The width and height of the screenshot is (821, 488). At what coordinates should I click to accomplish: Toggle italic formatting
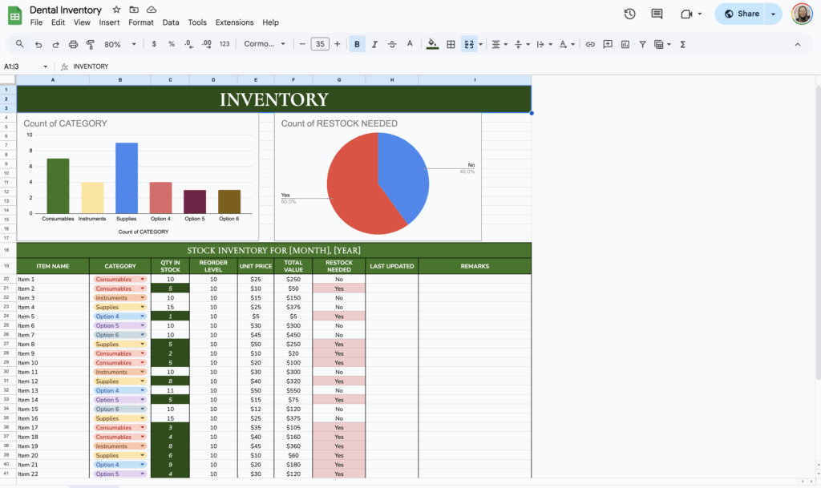[x=374, y=45]
